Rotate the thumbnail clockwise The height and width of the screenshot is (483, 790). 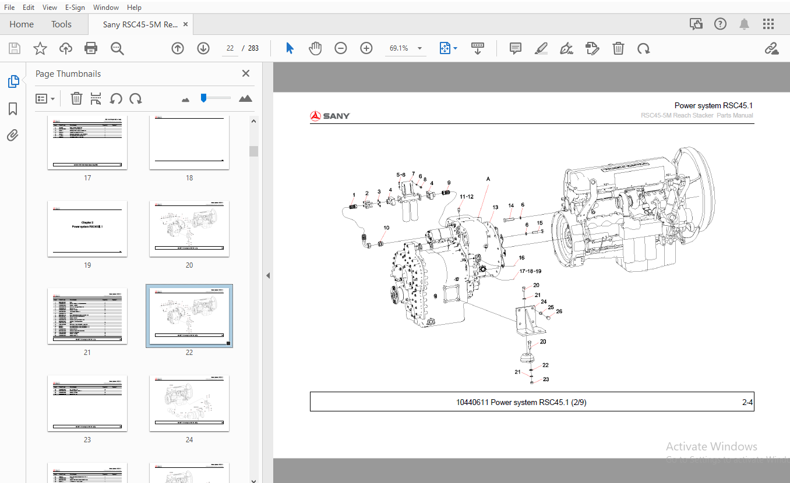point(136,98)
